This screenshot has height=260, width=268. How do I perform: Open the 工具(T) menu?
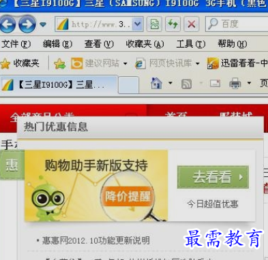191,44
